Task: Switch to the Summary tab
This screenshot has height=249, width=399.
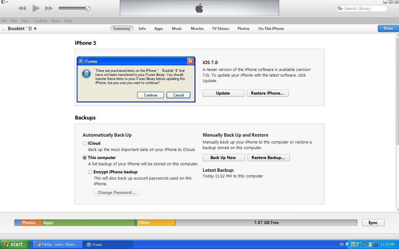Action: click(122, 29)
